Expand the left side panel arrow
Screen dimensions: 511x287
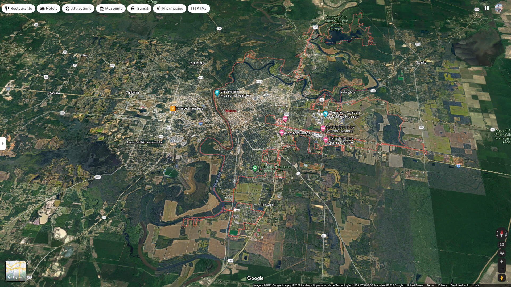[x=3, y=143]
